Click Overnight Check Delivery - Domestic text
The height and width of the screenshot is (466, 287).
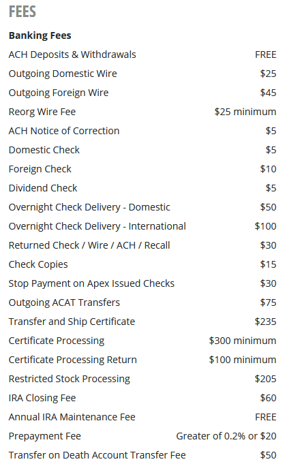(x=89, y=207)
